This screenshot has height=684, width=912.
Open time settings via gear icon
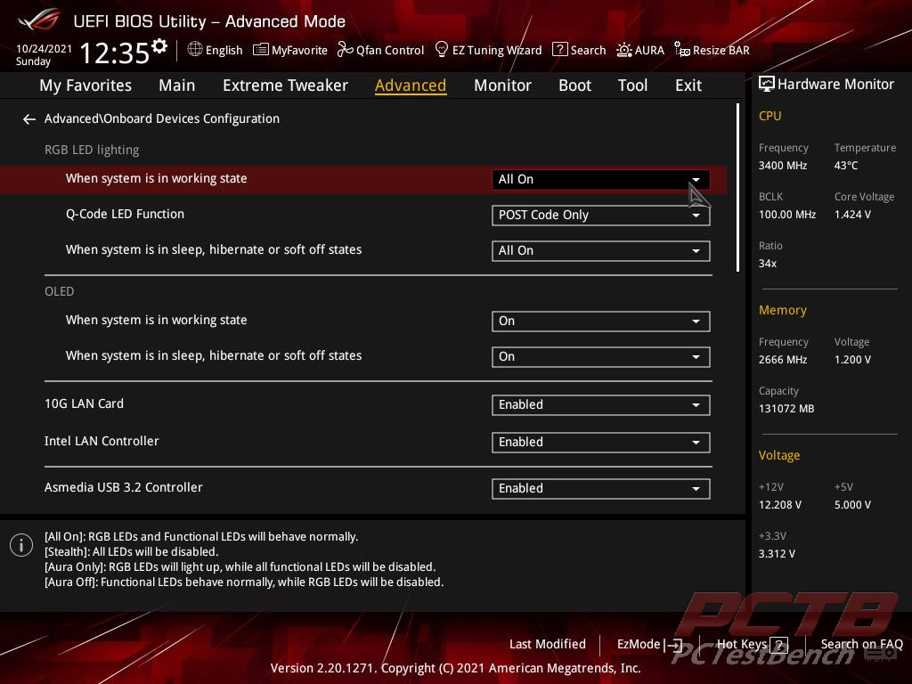159,46
